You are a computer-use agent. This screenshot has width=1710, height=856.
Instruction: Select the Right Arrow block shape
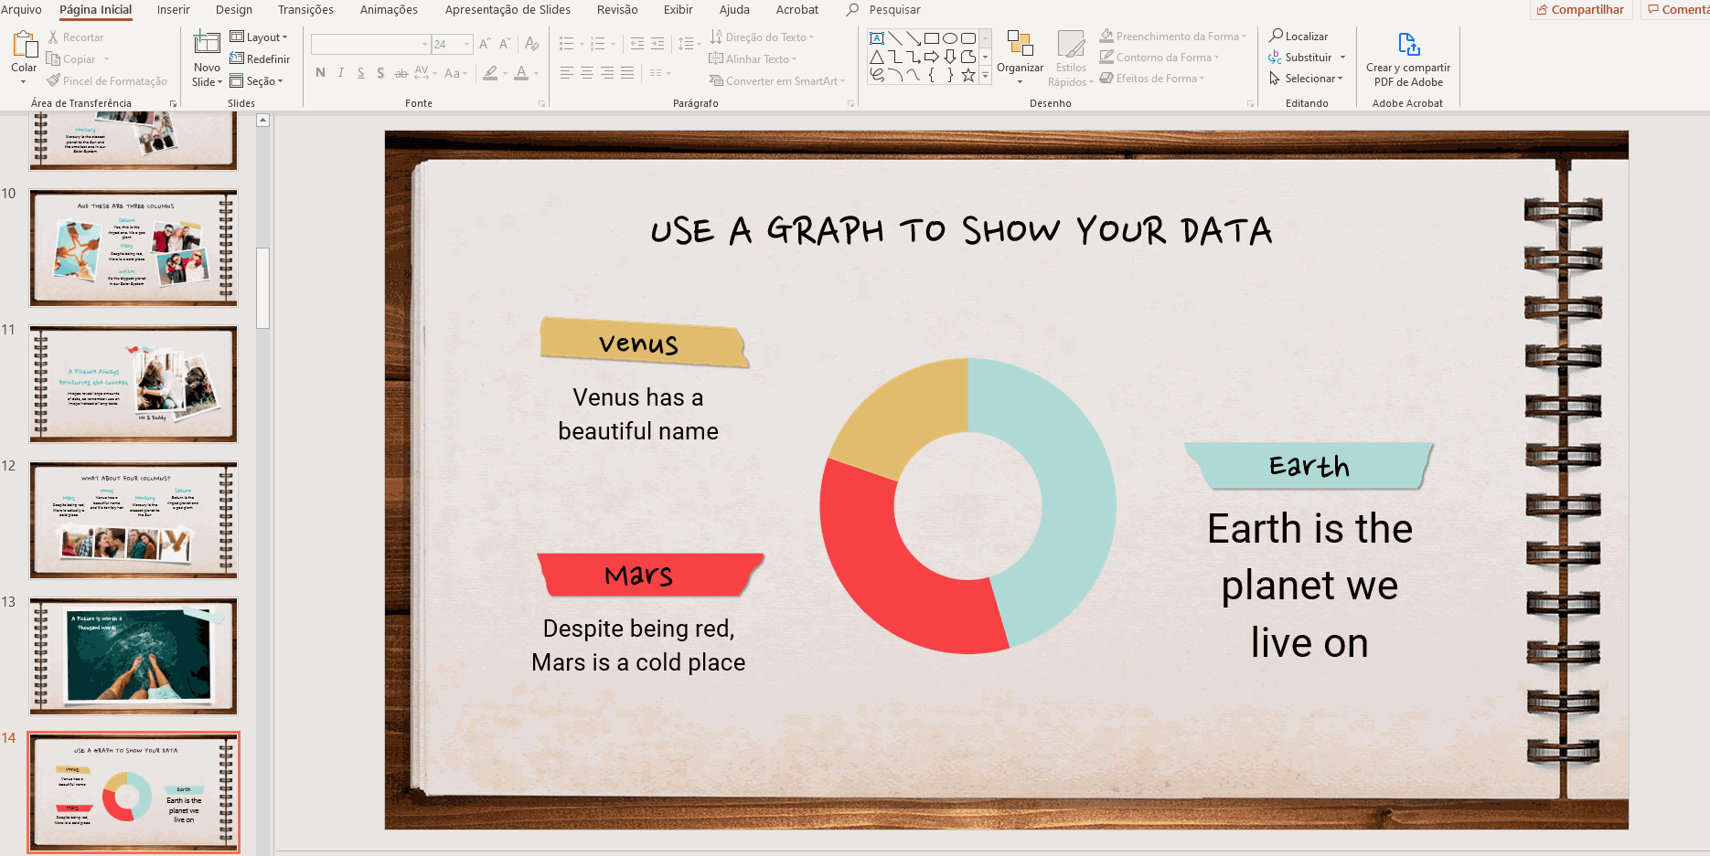point(932,57)
